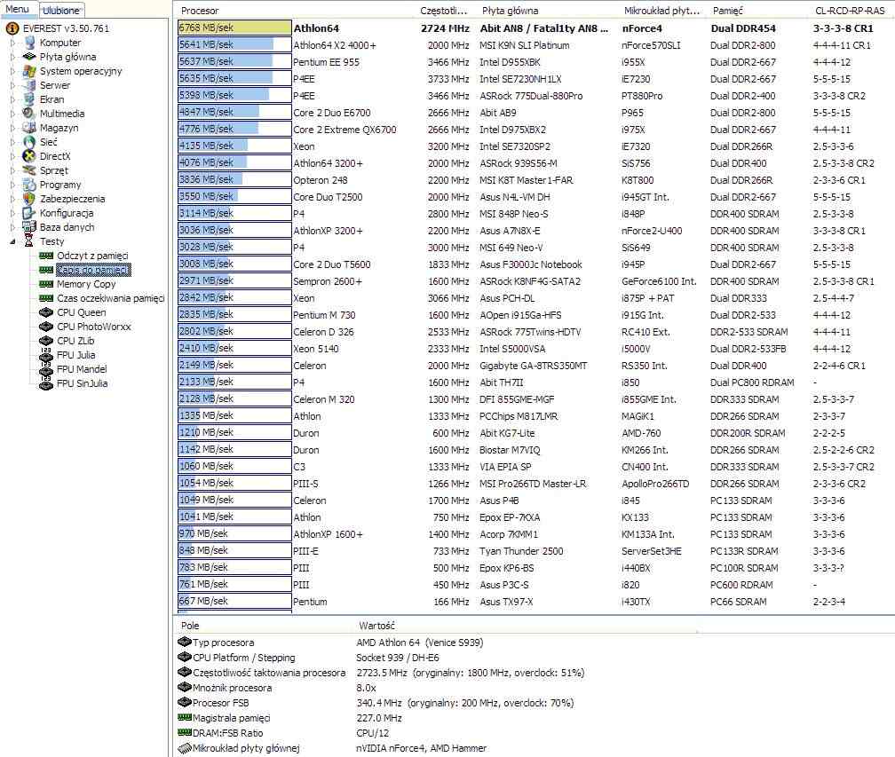Expand the DirectX tree node
This screenshot has height=757, width=895.
[13, 156]
